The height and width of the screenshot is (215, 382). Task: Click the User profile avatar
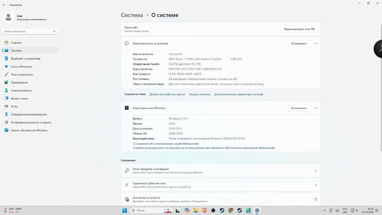point(8,17)
